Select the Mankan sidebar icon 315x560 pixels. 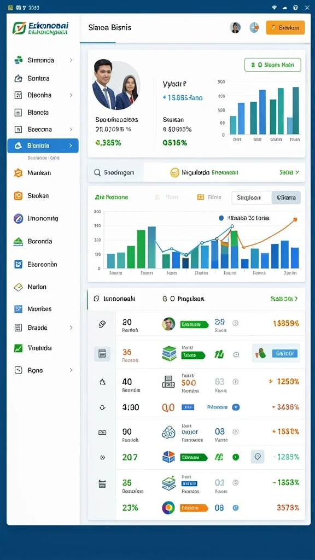(18, 173)
